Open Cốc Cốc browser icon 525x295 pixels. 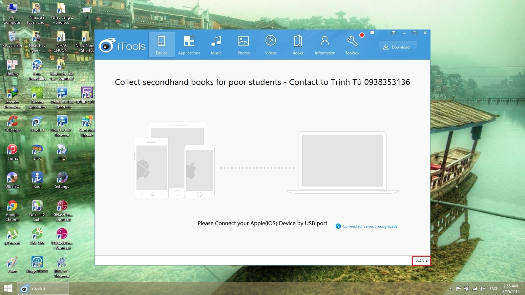click(x=37, y=237)
